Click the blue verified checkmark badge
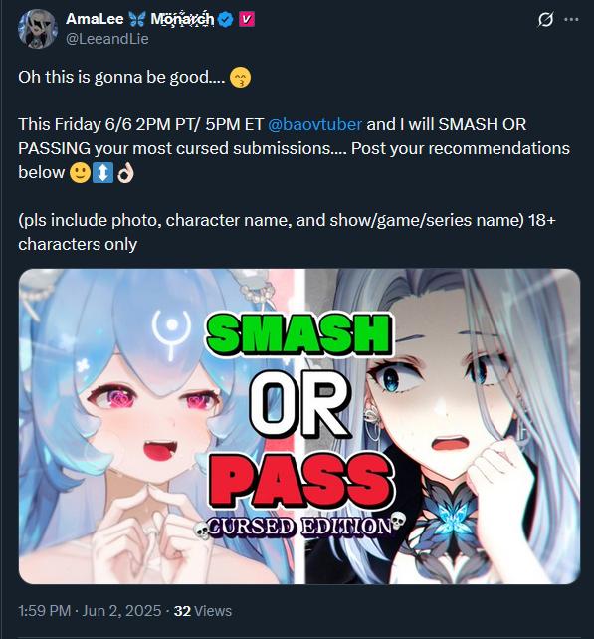594x639 pixels. pyautogui.click(x=225, y=19)
